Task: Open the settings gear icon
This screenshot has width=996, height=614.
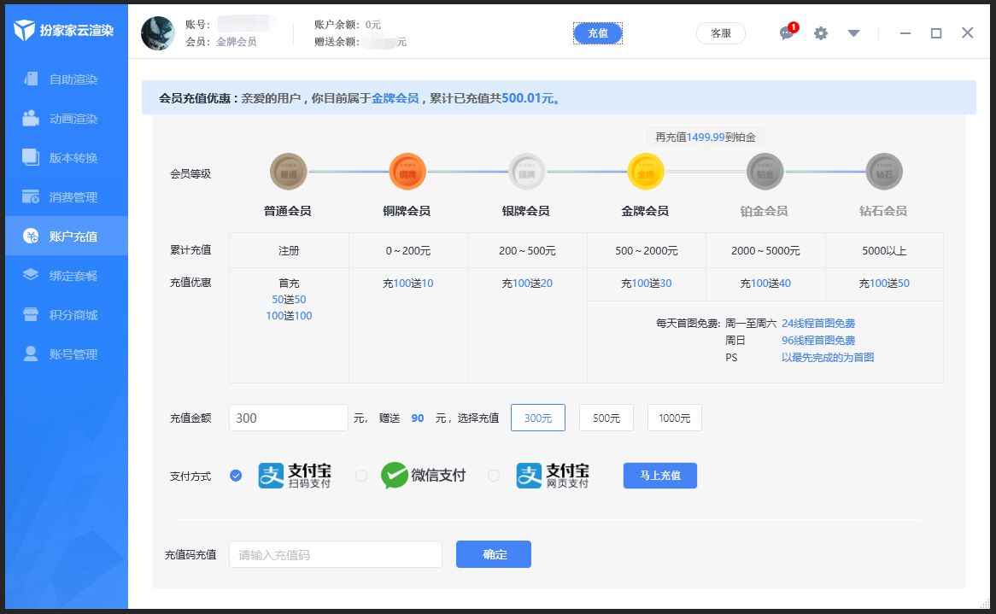Action: (x=821, y=33)
